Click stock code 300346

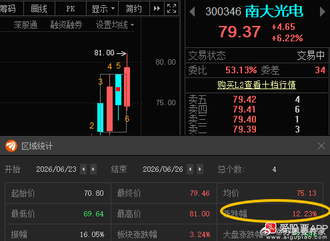(x=223, y=11)
